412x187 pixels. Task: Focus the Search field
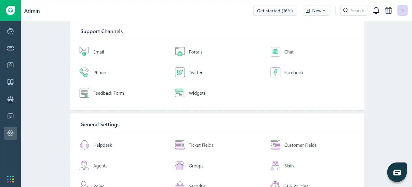pos(354,11)
